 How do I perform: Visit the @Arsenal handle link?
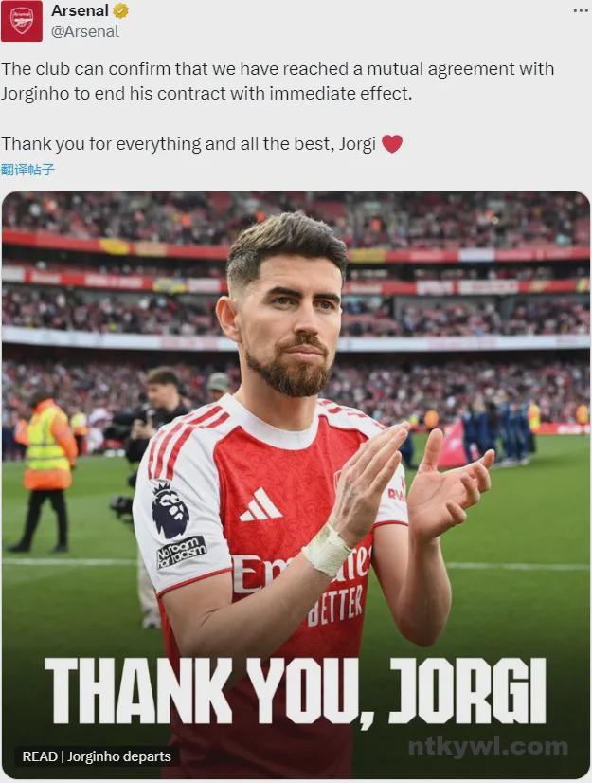[x=85, y=31]
